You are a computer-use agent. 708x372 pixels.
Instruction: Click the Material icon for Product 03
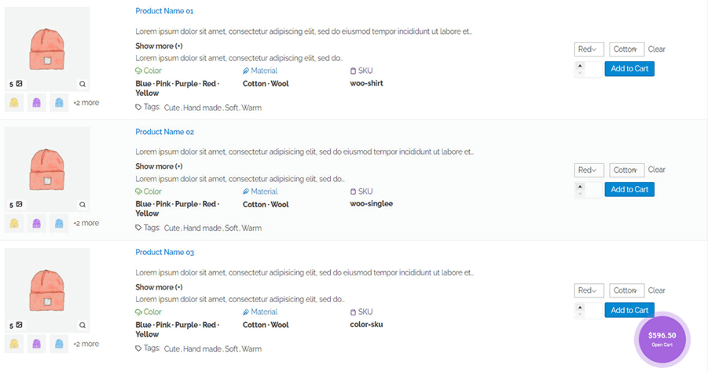(x=246, y=312)
